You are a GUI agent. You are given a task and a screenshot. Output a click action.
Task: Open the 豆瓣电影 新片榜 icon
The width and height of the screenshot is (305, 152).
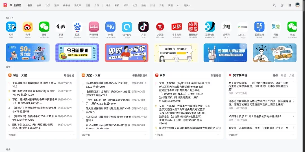(210, 27)
